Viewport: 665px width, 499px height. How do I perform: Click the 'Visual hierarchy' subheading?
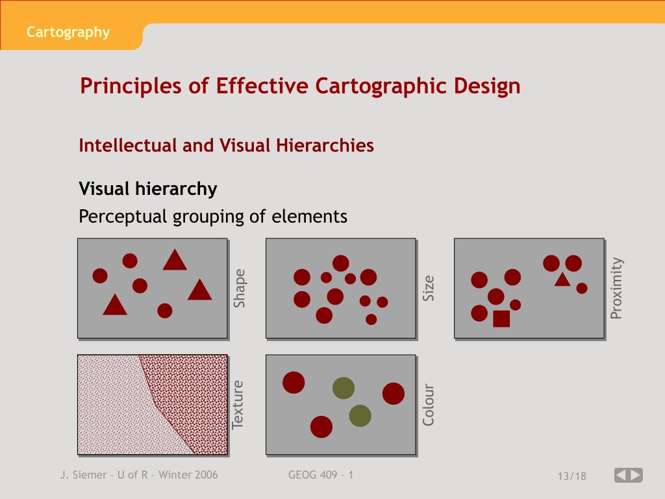[148, 189]
